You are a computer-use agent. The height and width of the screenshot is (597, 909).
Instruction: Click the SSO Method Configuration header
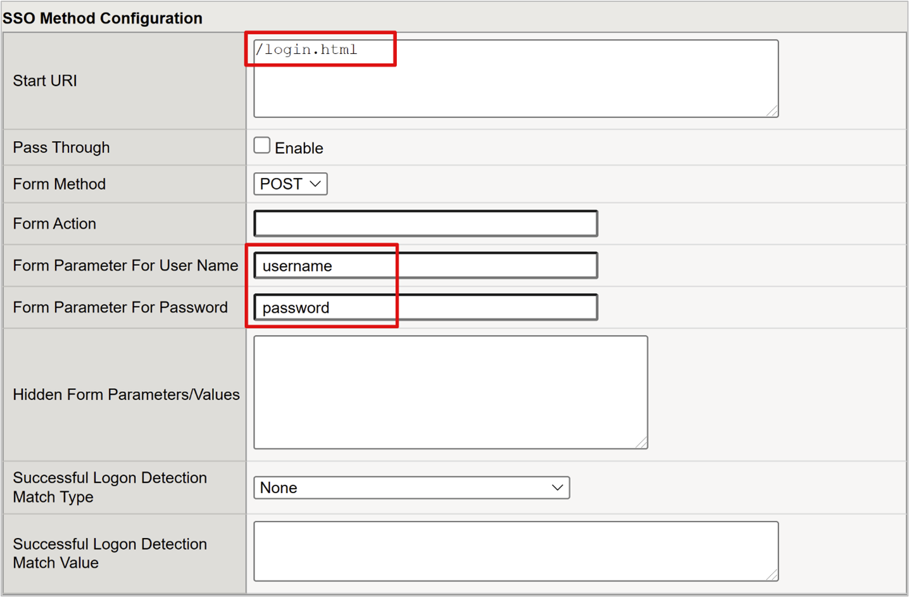click(x=101, y=18)
